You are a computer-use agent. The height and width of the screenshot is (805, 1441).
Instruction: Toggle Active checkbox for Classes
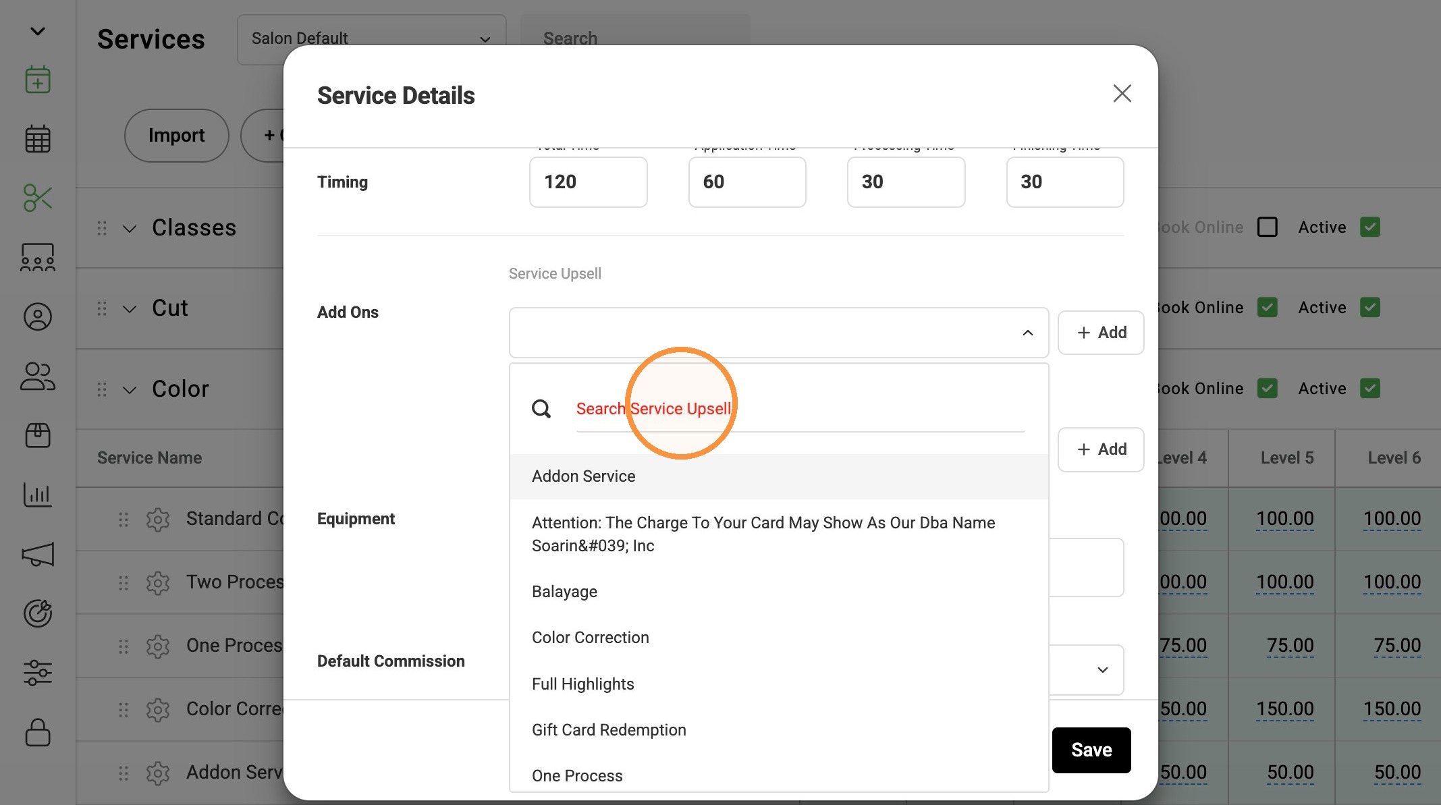1370,227
